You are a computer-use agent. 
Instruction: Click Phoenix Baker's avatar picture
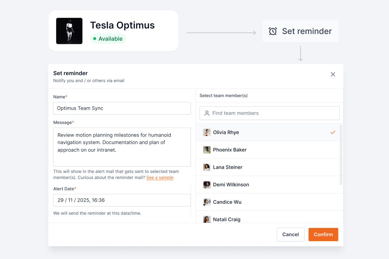[207, 150]
